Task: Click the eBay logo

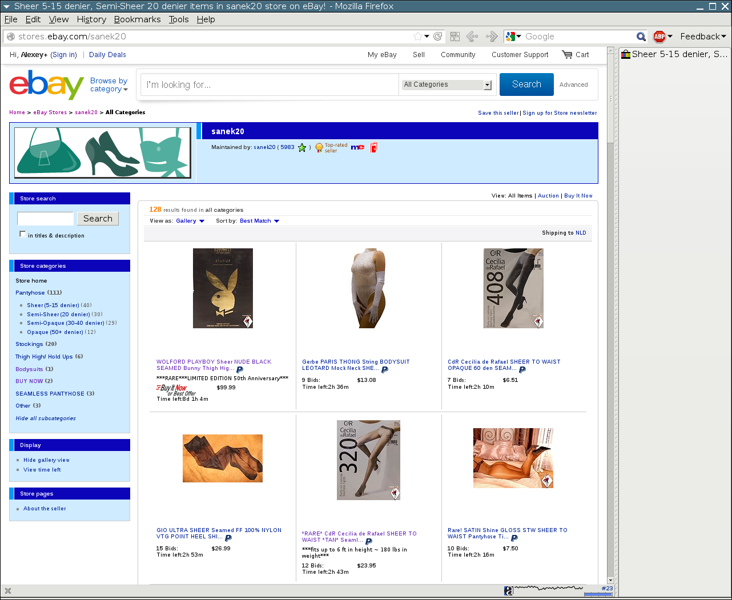Action: point(47,84)
